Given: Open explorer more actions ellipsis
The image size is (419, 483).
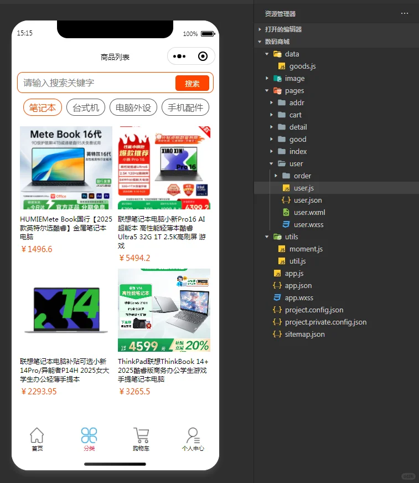Looking at the screenshot, I should point(405,13).
